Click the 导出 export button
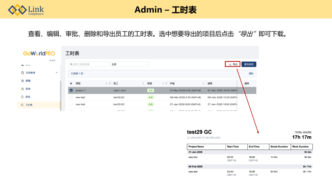This screenshot has width=332, height=187. 232,64
